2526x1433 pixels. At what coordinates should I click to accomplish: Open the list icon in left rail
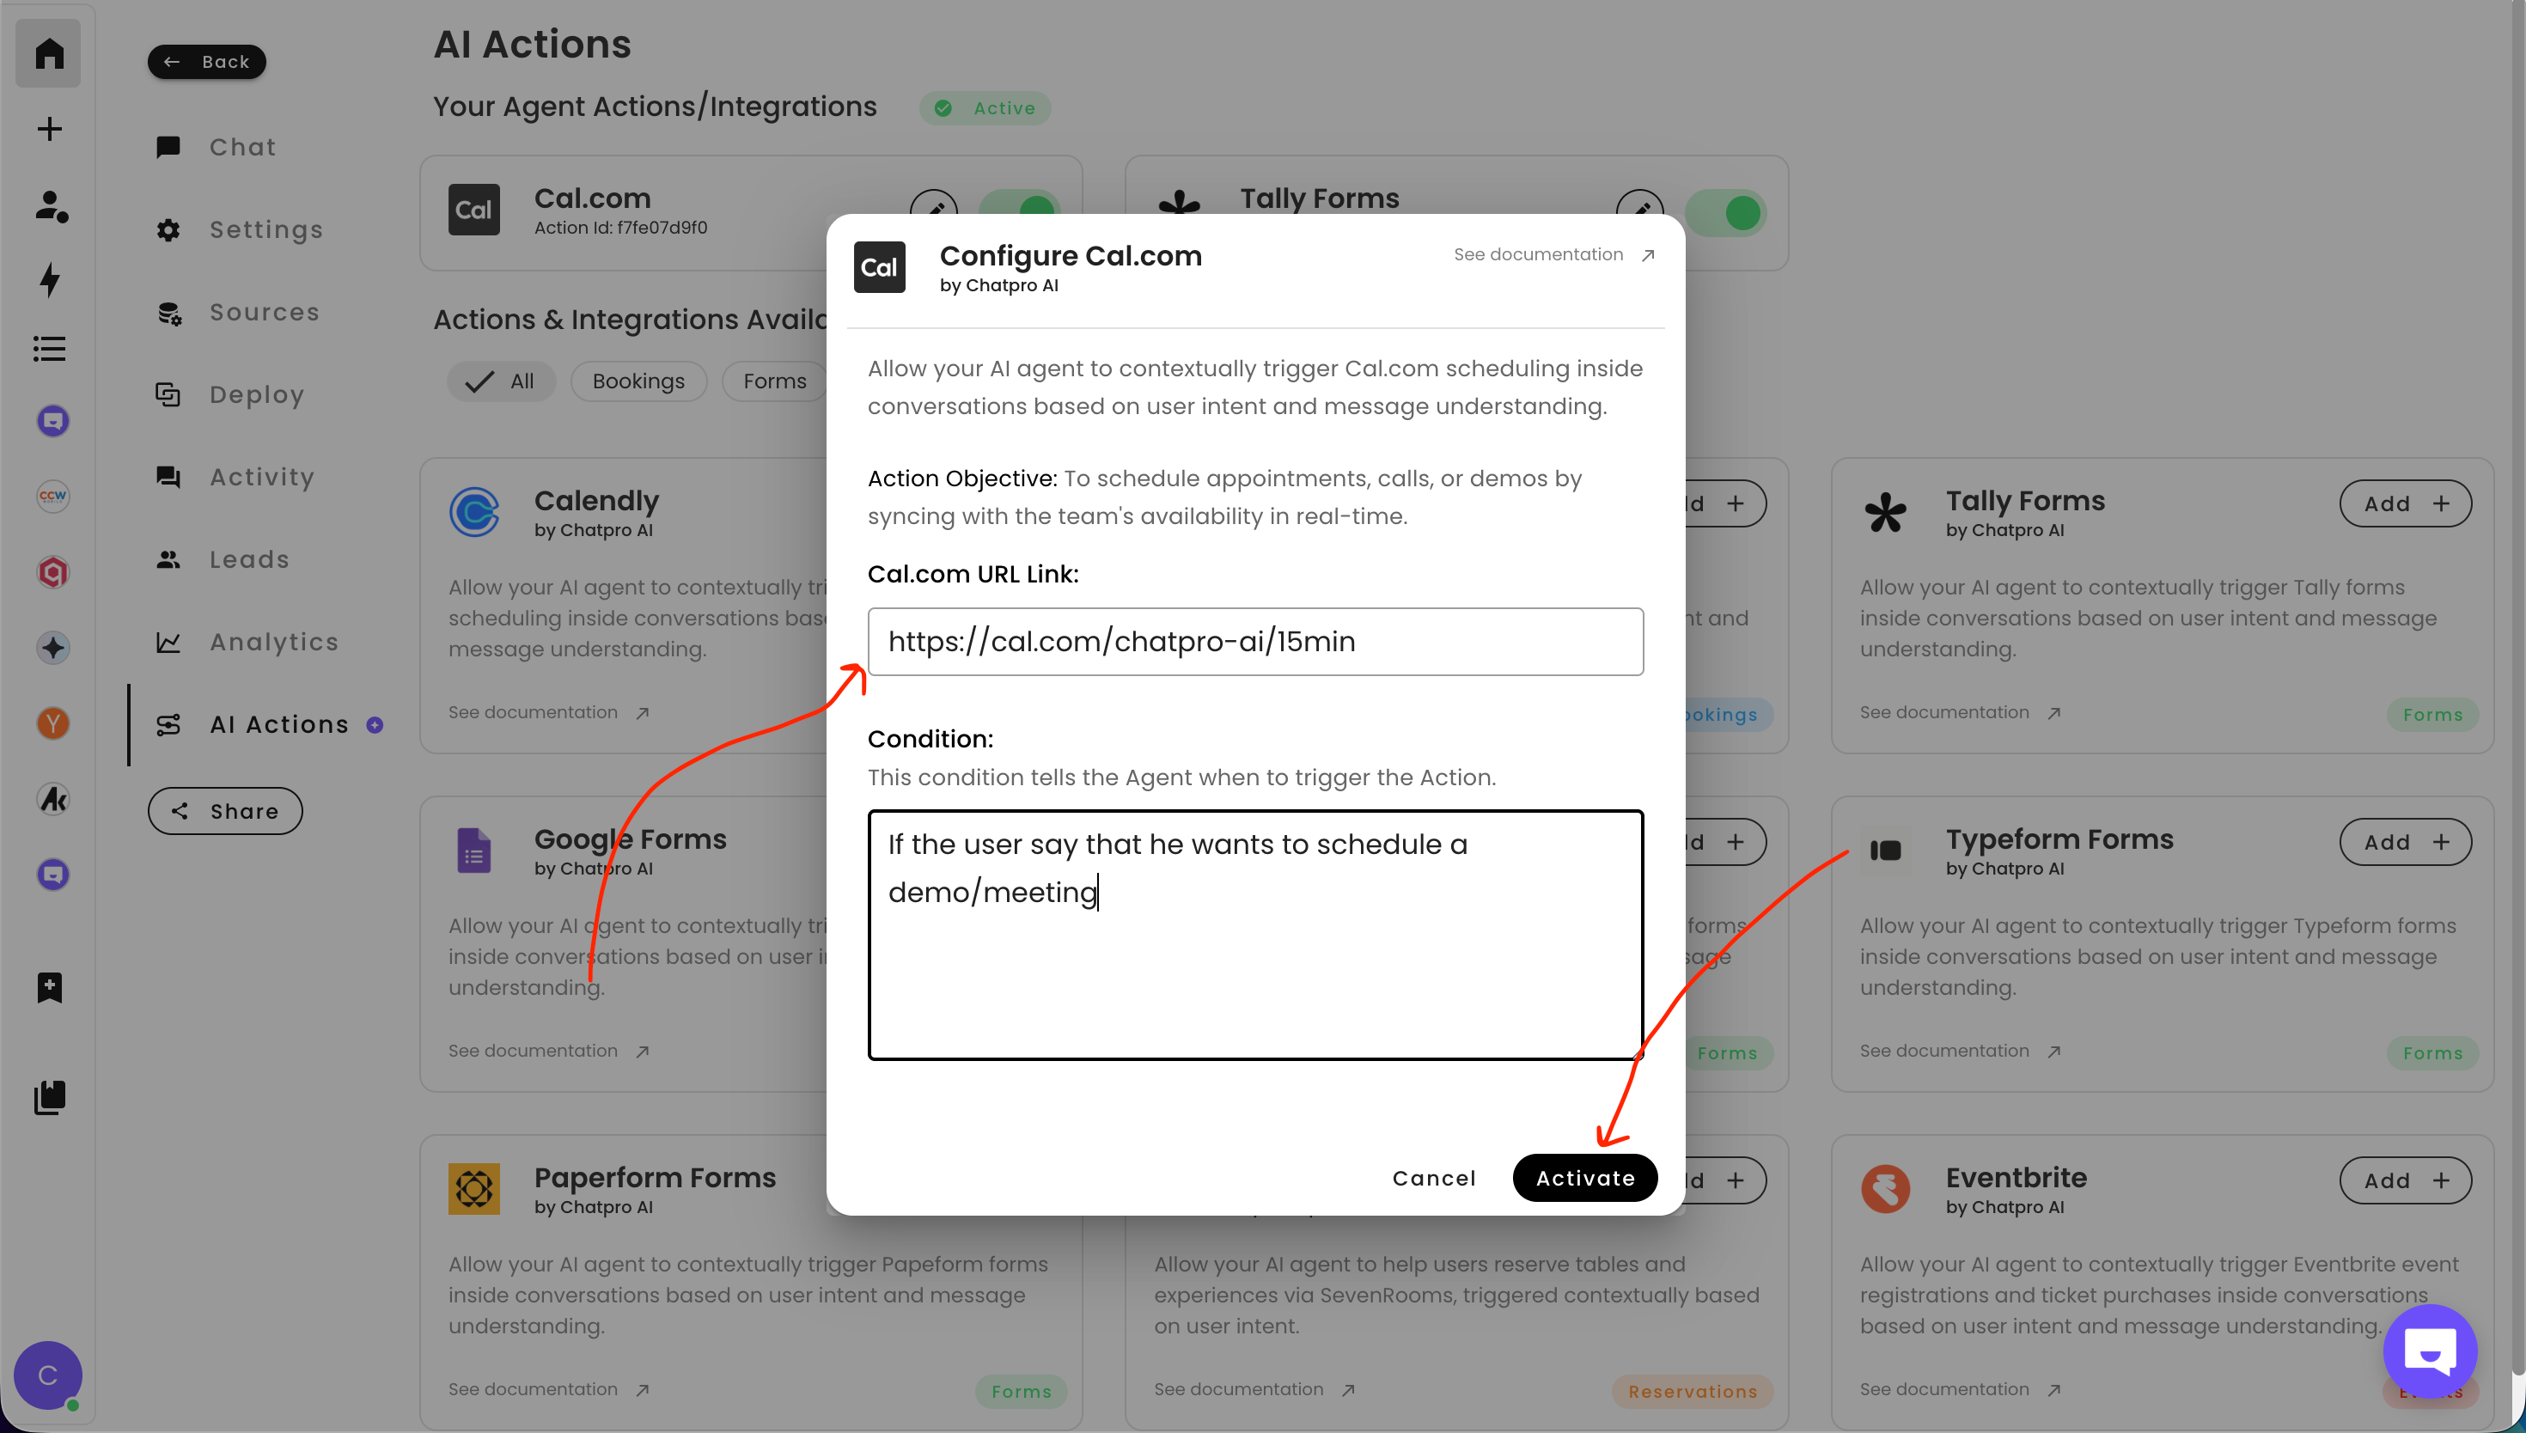(49, 349)
